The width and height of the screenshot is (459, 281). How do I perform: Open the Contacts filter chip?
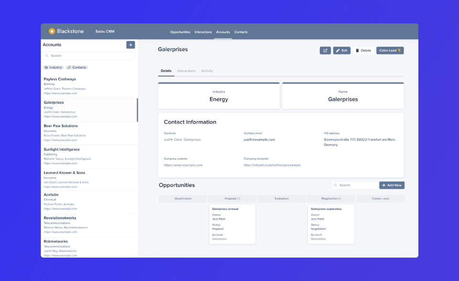[x=76, y=67]
